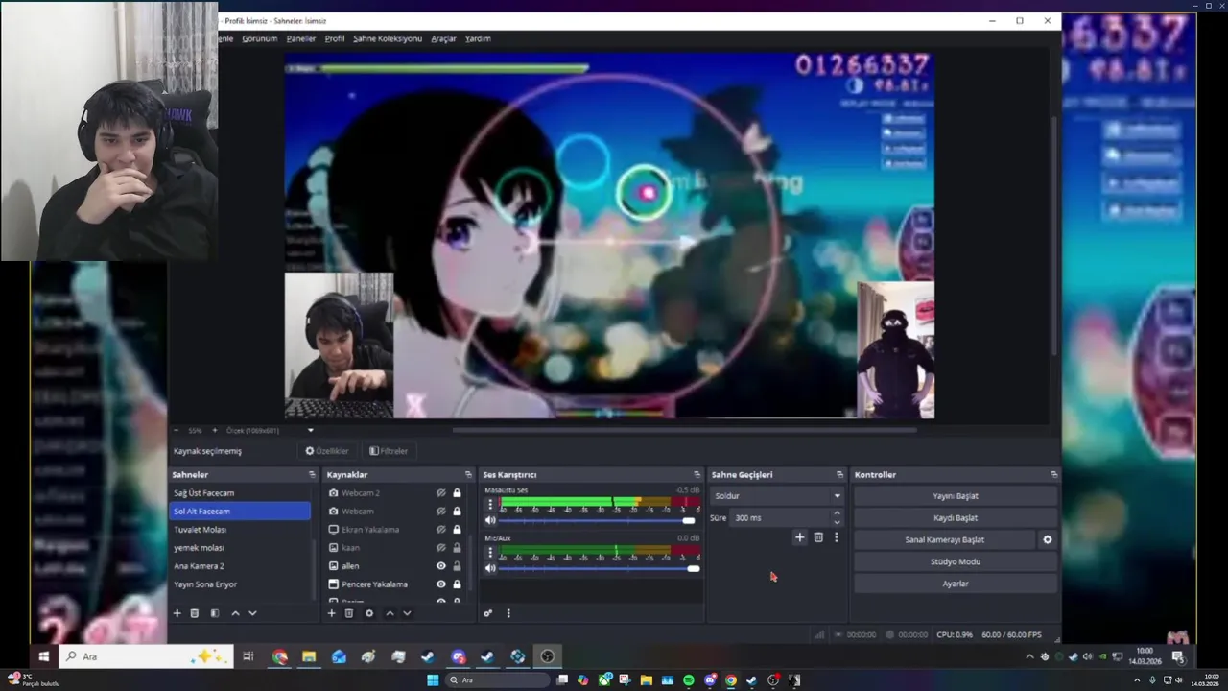Screen dimensions: 1228x691
Task: Move the selected source up in Kaynaklar
Action: [x=390, y=613]
